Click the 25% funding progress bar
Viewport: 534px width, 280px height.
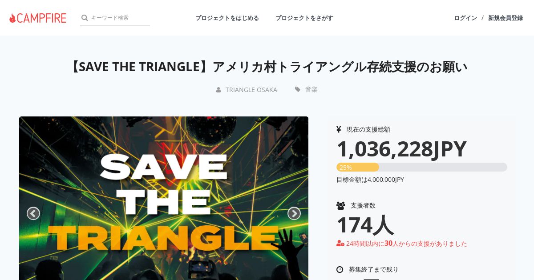pyautogui.click(x=422, y=167)
